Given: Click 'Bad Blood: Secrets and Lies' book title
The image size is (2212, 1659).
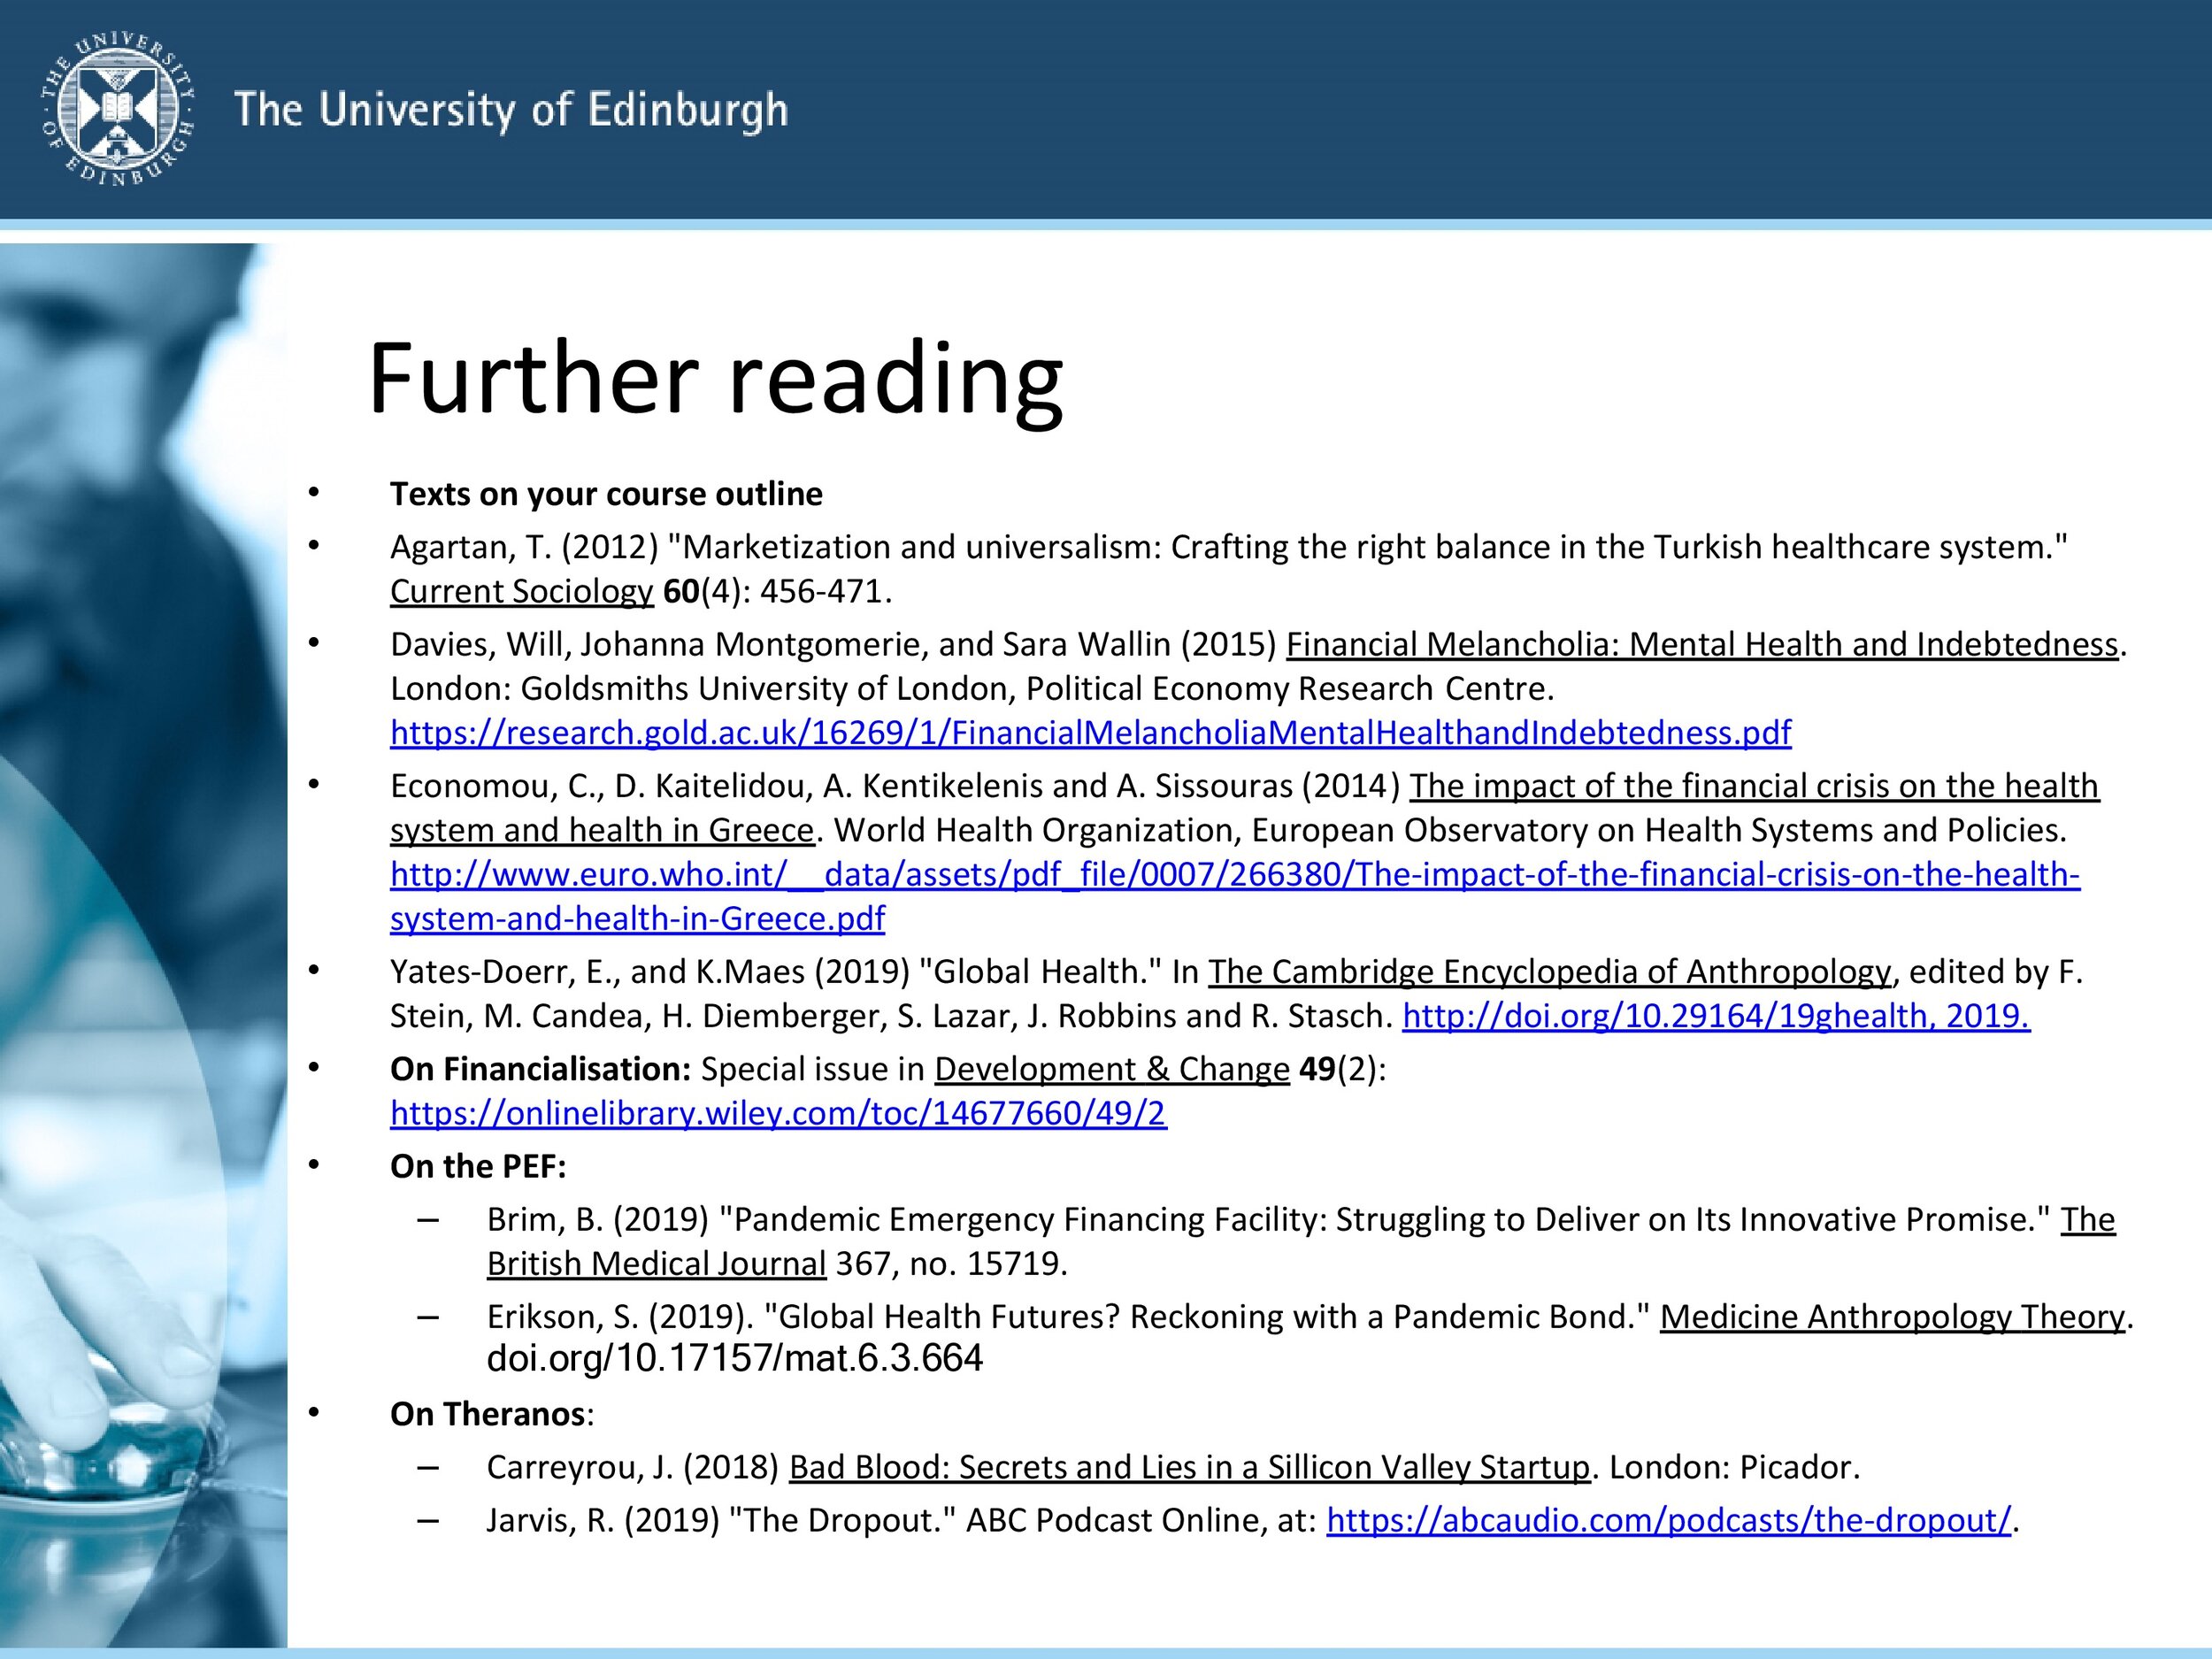Looking at the screenshot, I should tap(1189, 1467).
